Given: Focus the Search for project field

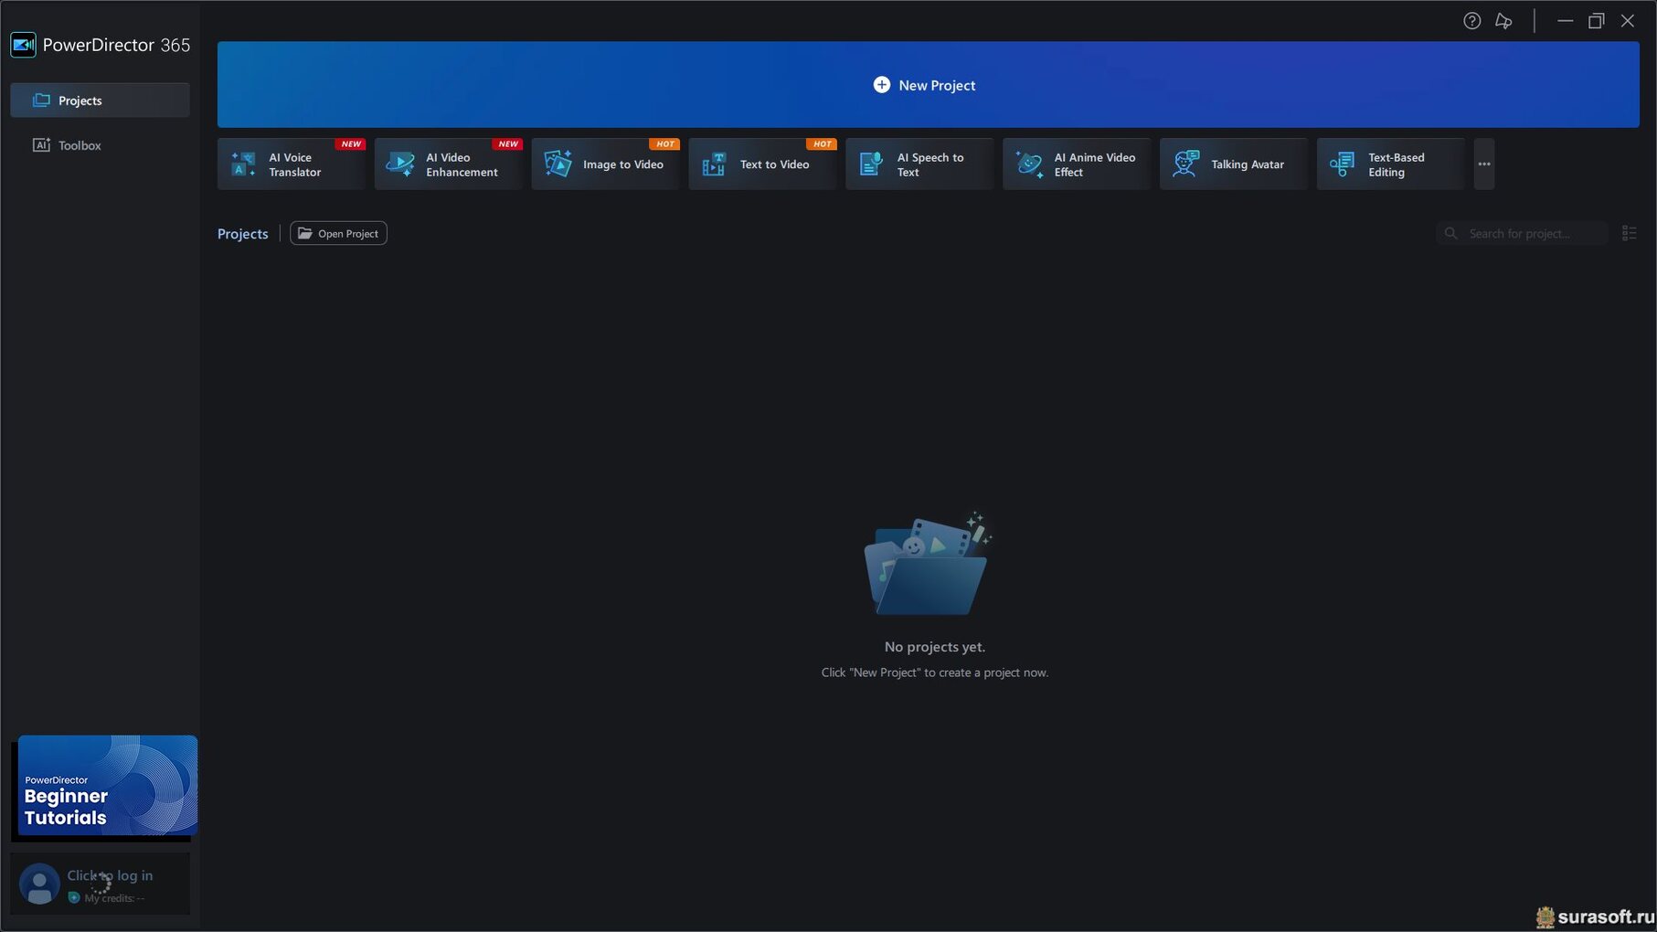Looking at the screenshot, I should click(1522, 234).
